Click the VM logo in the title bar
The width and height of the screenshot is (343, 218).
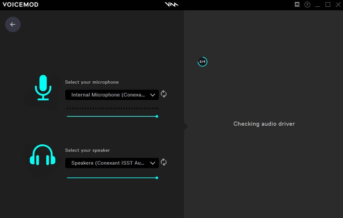171,5
